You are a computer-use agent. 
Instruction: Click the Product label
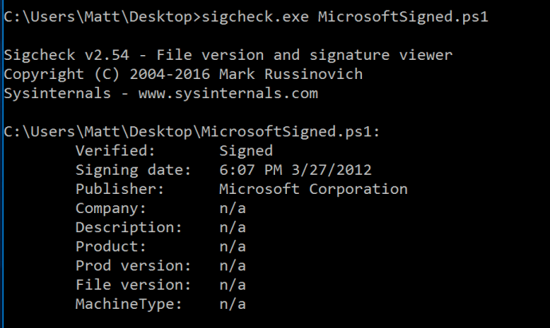(x=112, y=247)
